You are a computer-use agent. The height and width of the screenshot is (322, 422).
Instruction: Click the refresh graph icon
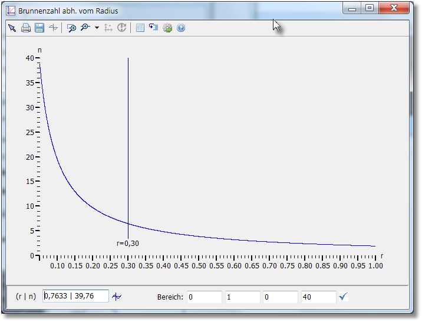pyautogui.click(x=122, y=28)
